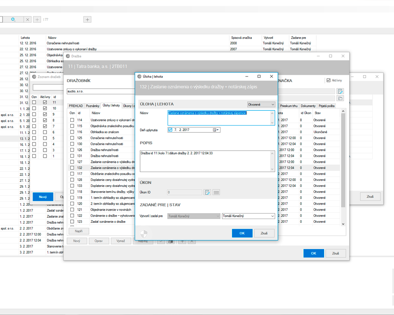
Task: Toggle the Deň uplynutia date checkbox
Action: (171, 130)
